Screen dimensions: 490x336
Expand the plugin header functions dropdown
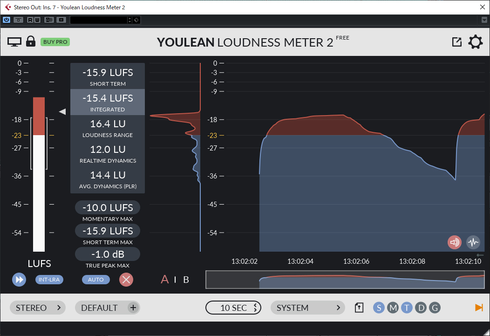[x=484, y=20]
